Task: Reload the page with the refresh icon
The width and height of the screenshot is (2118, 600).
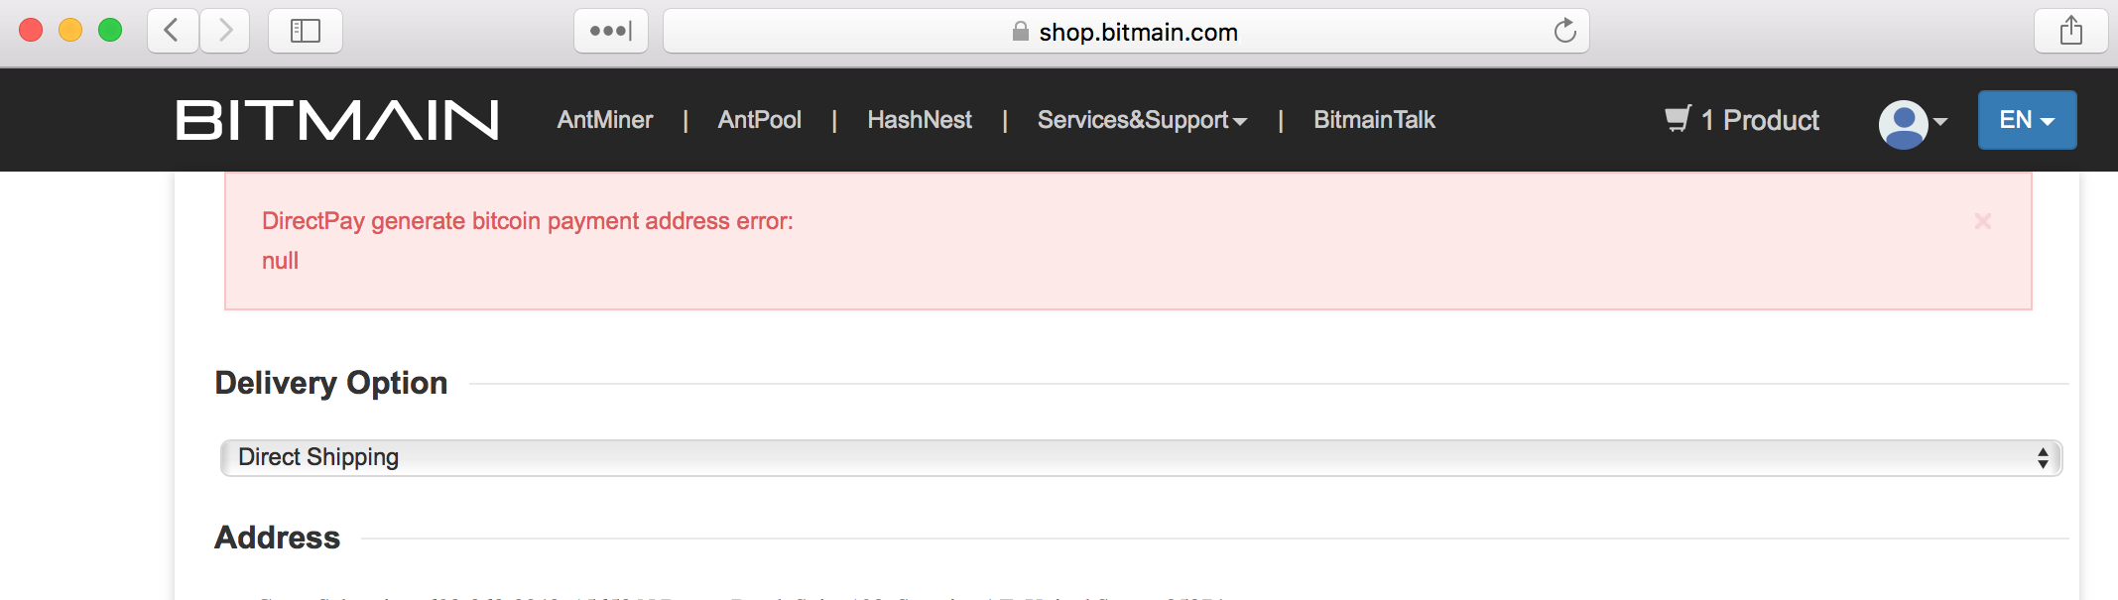Action: pyautogui.click(x=1564, y=31)
